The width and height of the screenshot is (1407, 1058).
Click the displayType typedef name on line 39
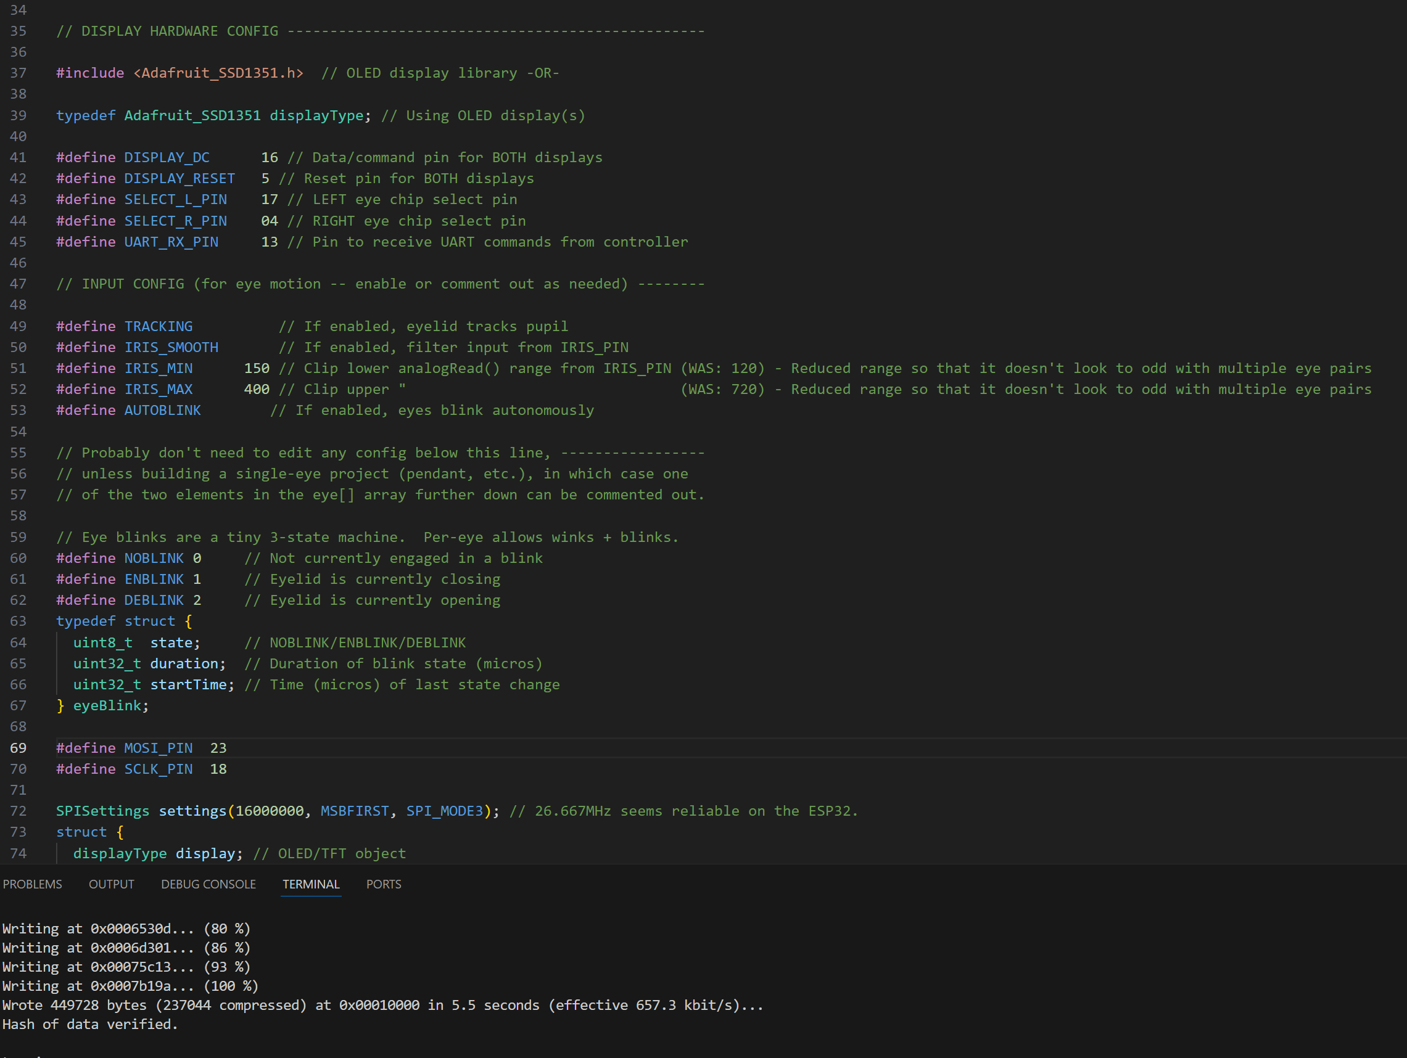point(317,115)
